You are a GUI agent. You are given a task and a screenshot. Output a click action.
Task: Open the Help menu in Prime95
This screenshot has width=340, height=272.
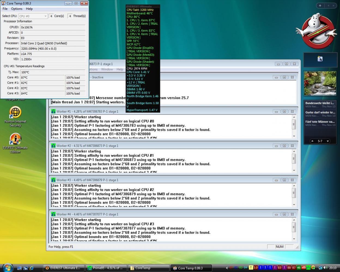point(120,69)
